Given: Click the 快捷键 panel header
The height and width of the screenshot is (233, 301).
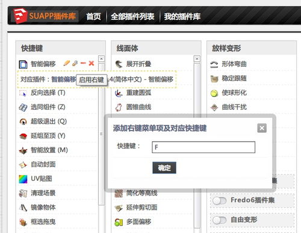Looking at the screenshot, I should pos(61,48).
